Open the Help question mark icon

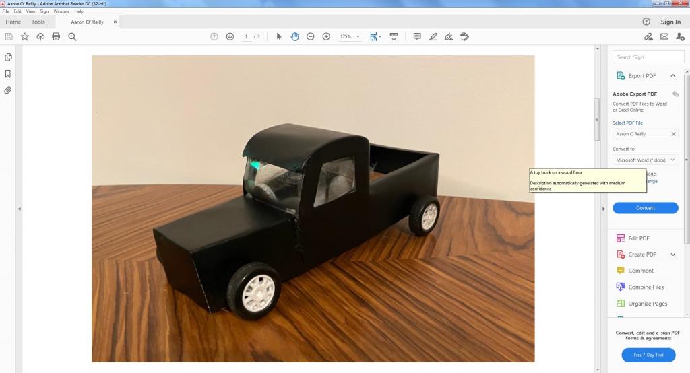[646, 22]
